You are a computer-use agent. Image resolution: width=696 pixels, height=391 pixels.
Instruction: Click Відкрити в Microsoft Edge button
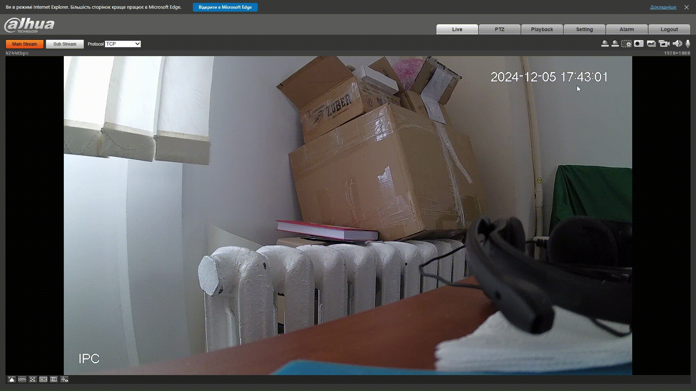[225, 7]
